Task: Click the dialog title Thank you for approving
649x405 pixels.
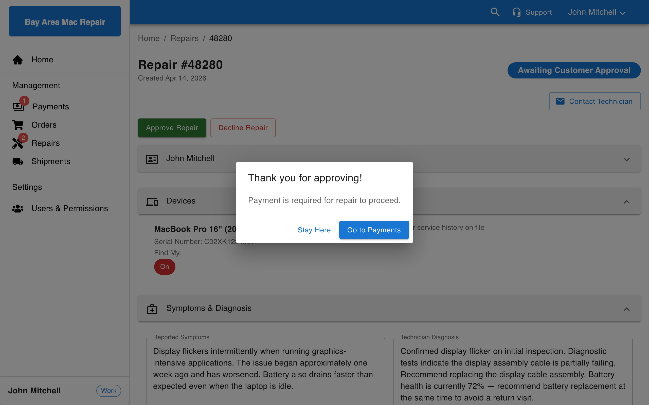Action: [x=305, y=178]
